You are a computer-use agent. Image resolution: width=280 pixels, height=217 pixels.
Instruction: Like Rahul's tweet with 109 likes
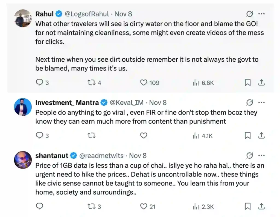(144, 82)
